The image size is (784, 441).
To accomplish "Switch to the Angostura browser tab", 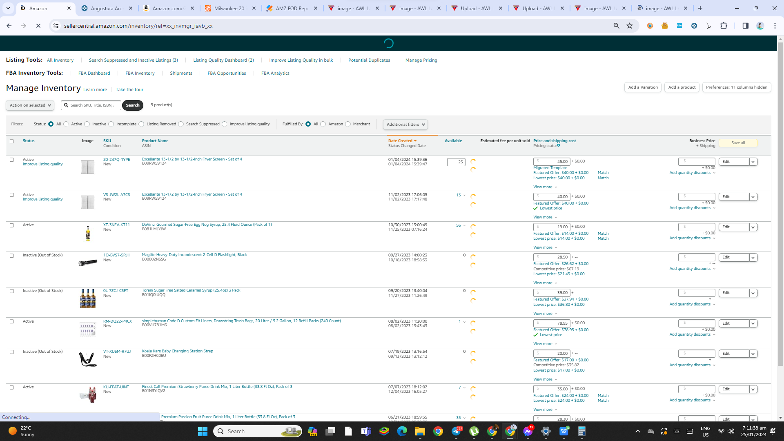I will [x=107, y=8].
